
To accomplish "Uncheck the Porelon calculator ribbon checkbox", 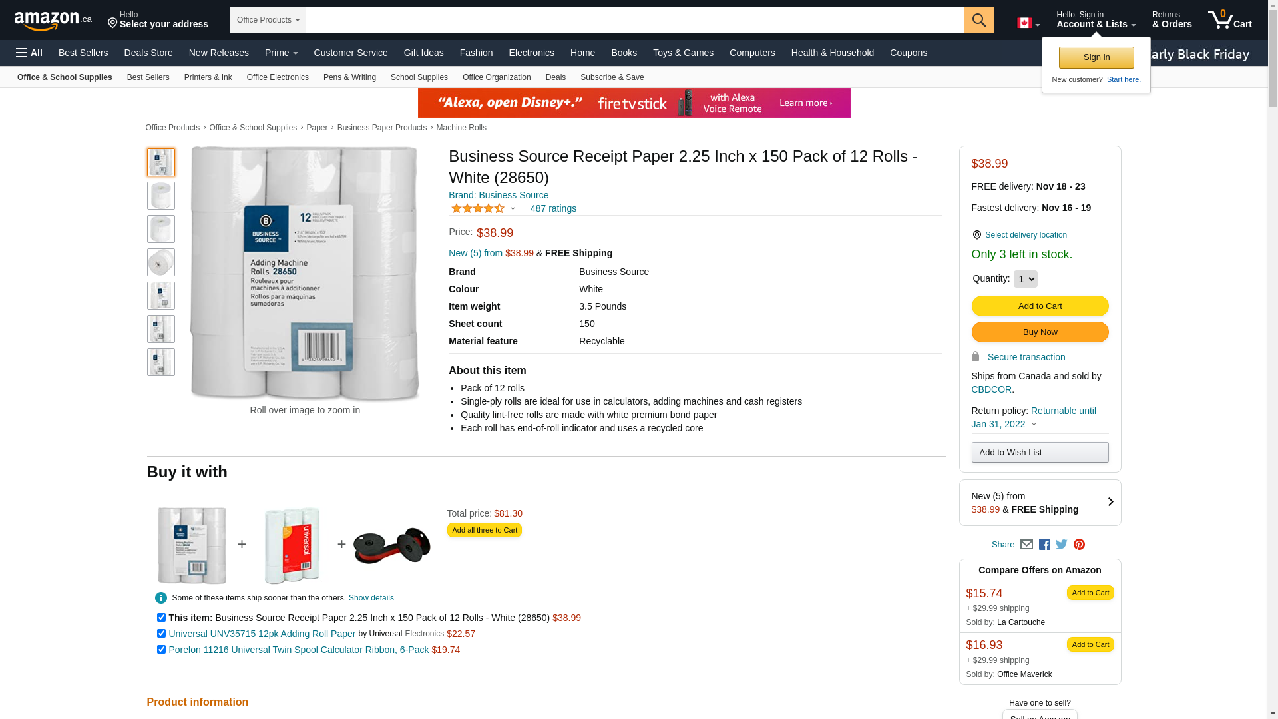I will 161,650.
